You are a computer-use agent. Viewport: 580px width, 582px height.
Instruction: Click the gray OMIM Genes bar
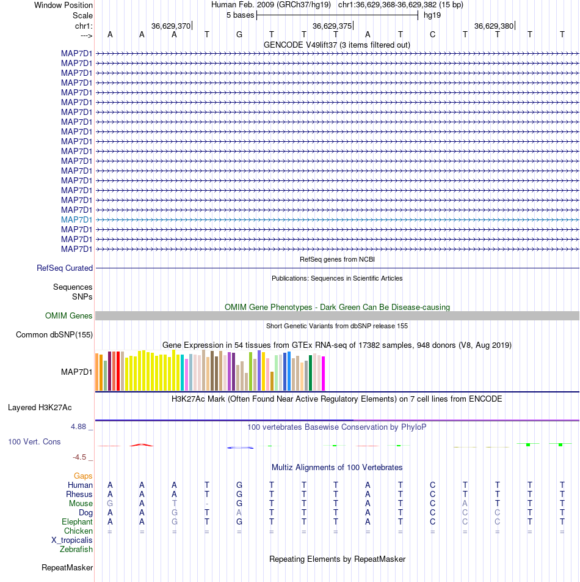337,316
